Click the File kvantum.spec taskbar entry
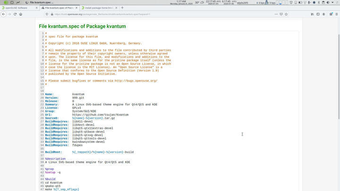 pyautogui.click(x=40, y=2)
